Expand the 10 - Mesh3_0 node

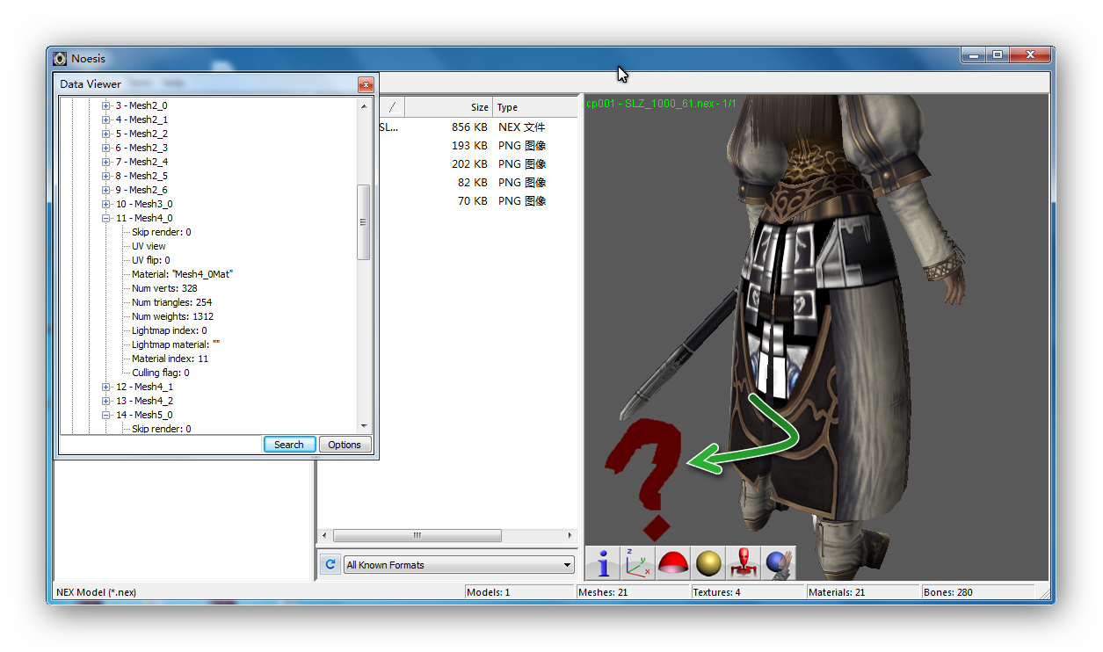click(x=105, y=204)
